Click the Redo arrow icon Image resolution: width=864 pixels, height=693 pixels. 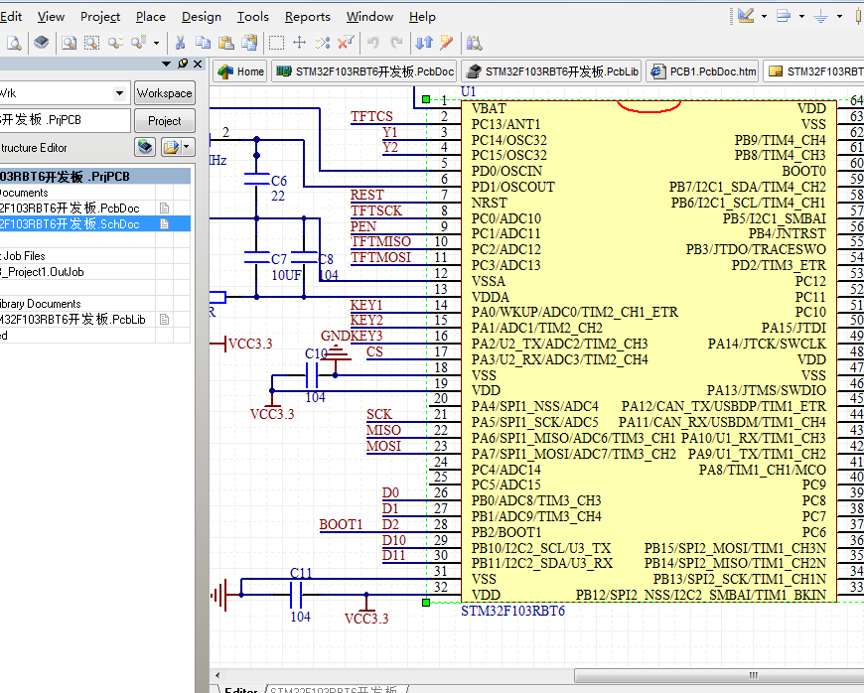[395, 43]
